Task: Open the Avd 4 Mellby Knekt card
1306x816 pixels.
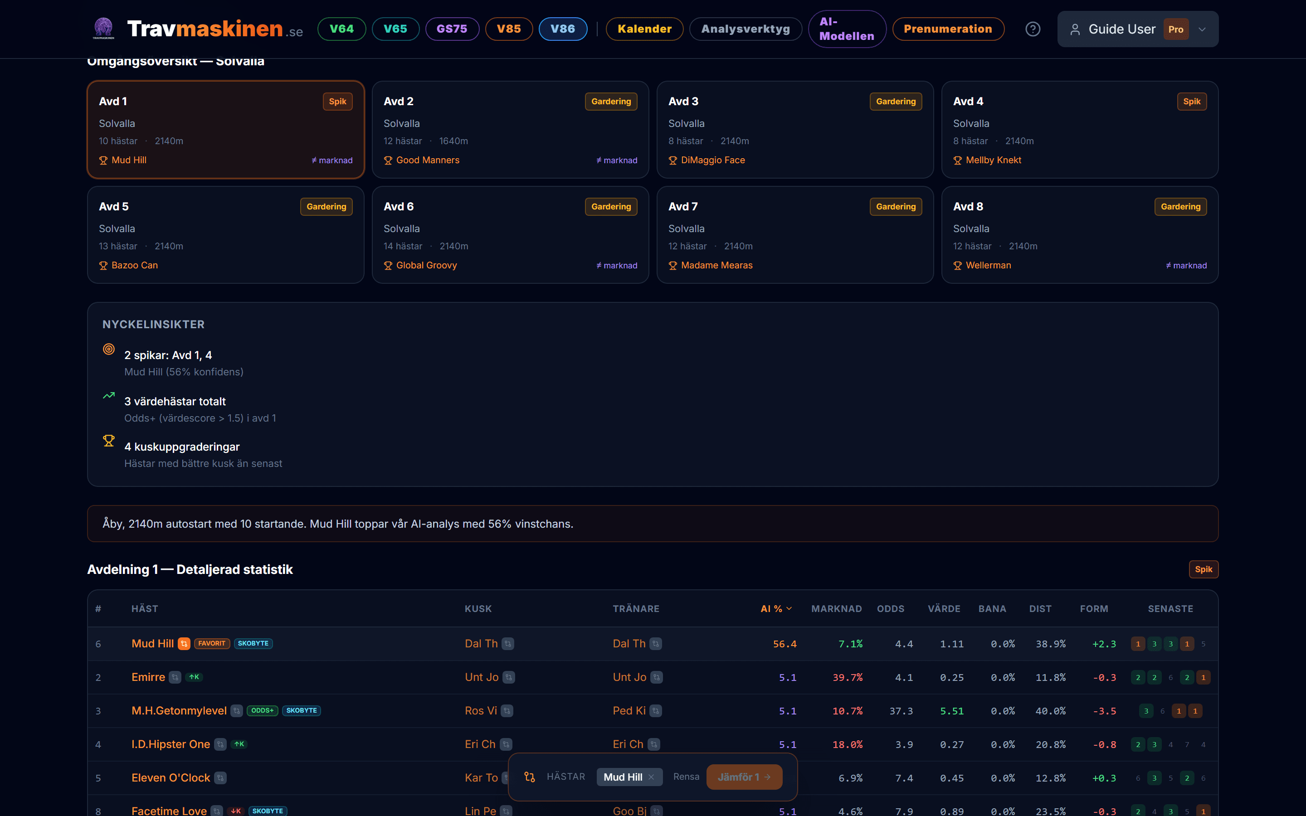Action: point(1079,130)
